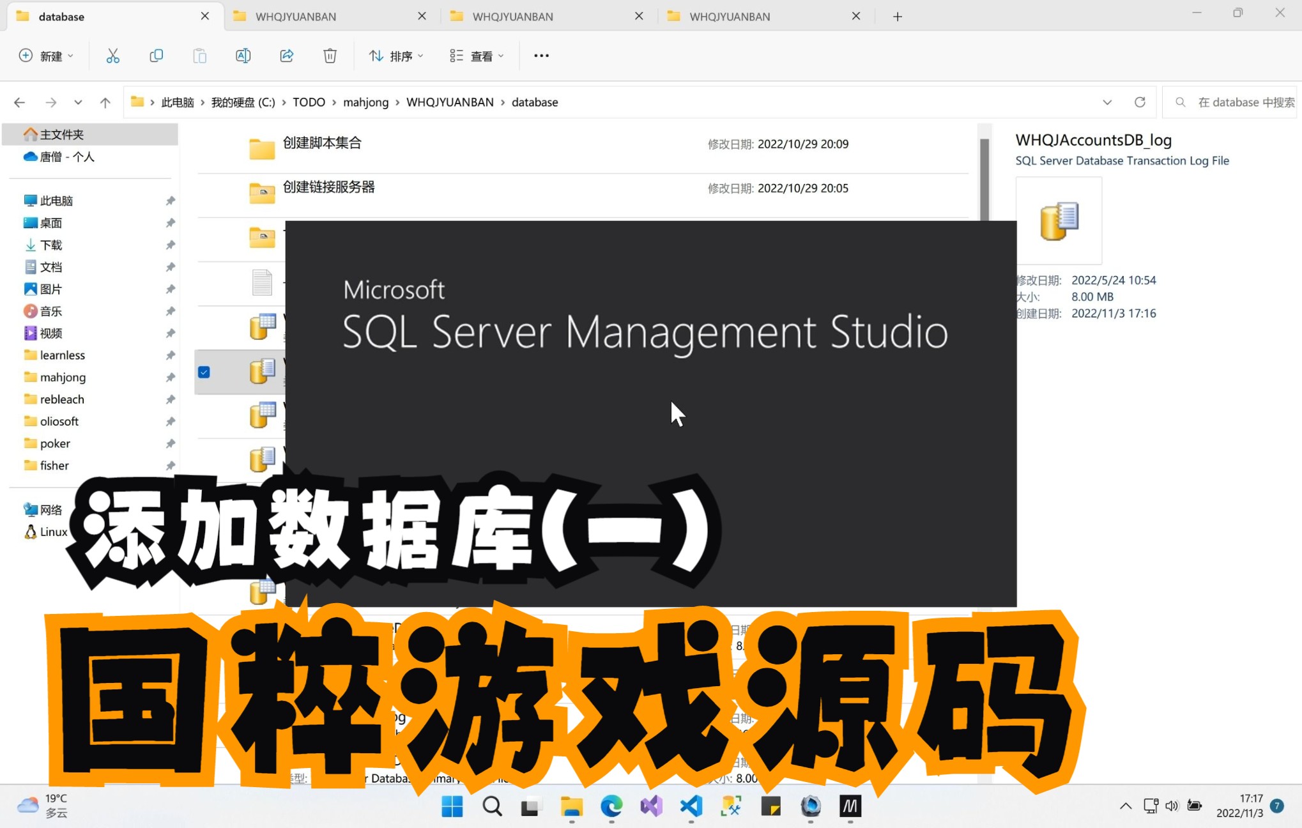
Task: Open Visual Studio from taskbar
Action: click(x=652, y=806)
